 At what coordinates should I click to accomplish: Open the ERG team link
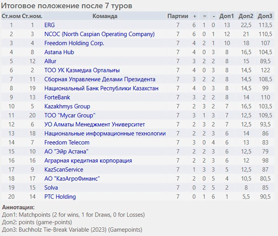click(49, 25)
